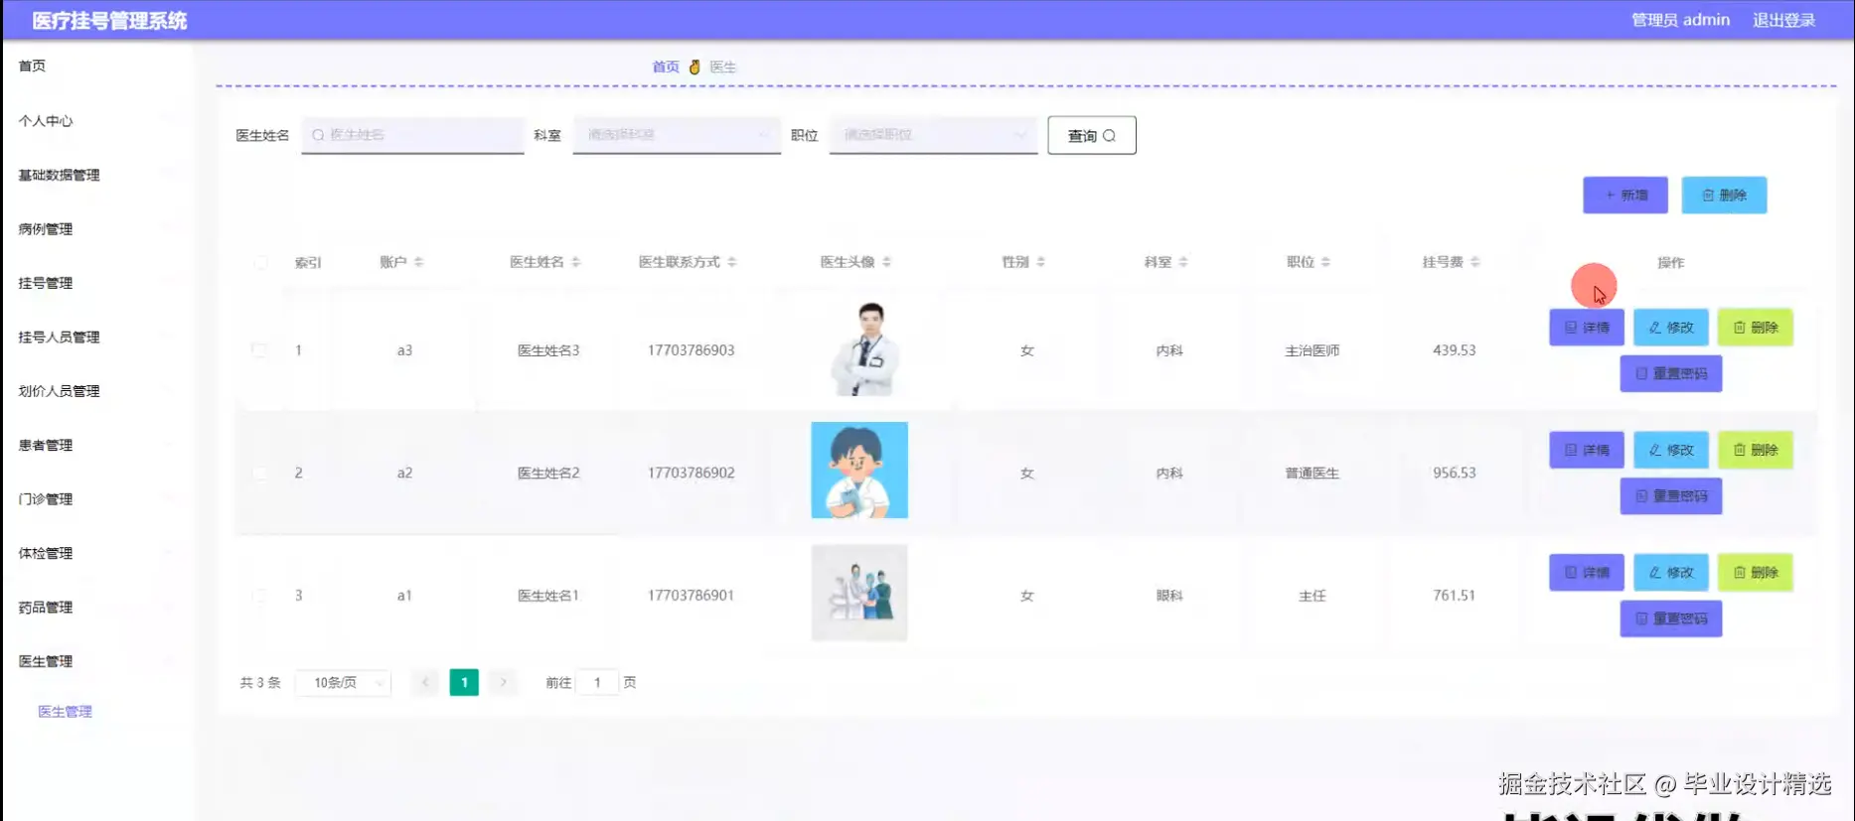The width and height of the screenshot is (1855, 821).
Task: Expand 基础数据管理 sidebar menu
Action: (x=95, y=175)
